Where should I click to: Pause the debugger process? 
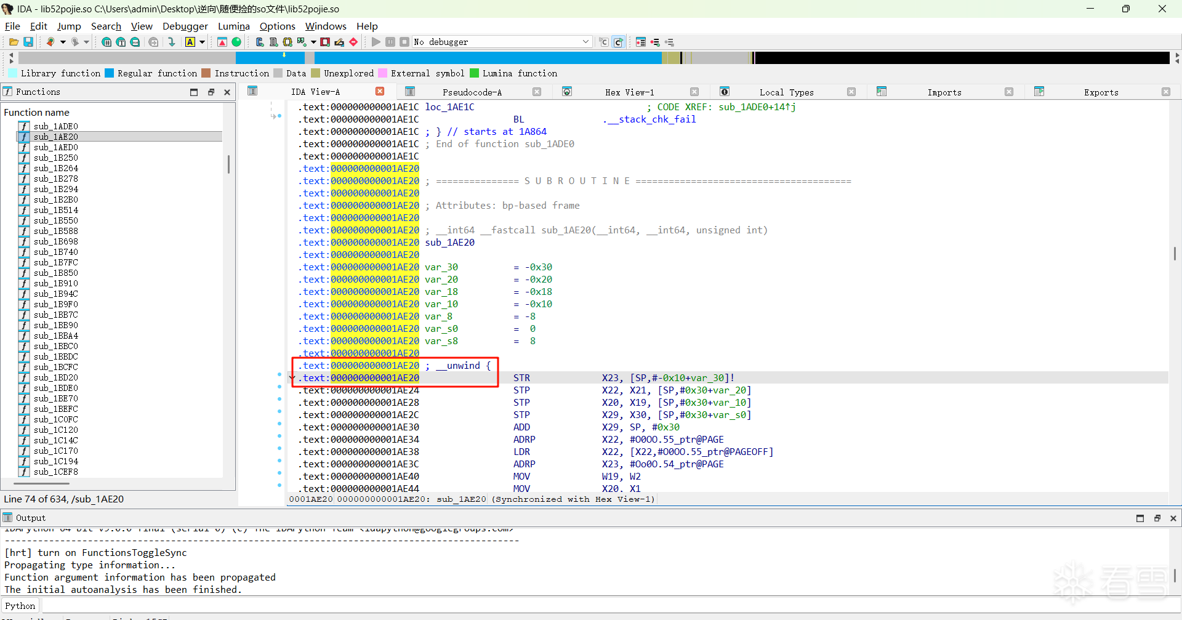390,42
